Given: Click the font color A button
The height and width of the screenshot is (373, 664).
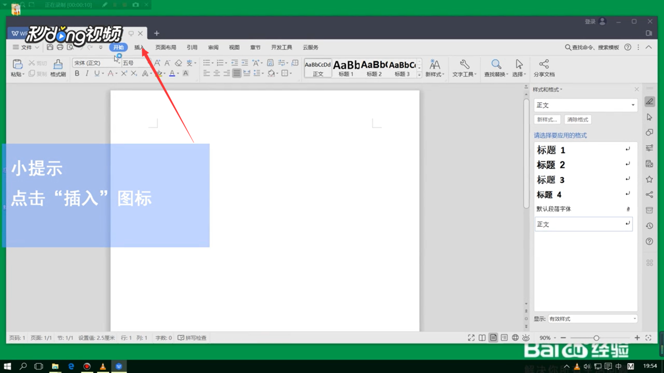Looking at the screenshot, I should (x=172, y=74).
